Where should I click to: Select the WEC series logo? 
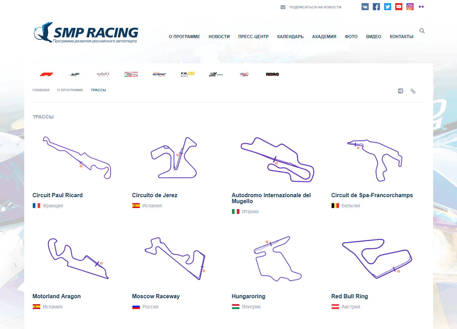point(75,74)
